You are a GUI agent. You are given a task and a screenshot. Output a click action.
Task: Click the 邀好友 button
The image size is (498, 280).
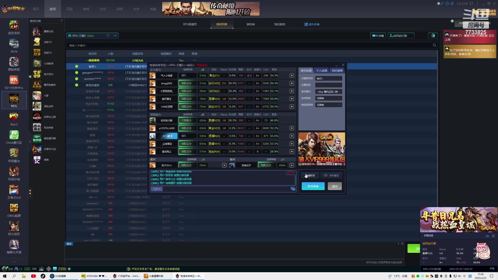coord(310,176)
